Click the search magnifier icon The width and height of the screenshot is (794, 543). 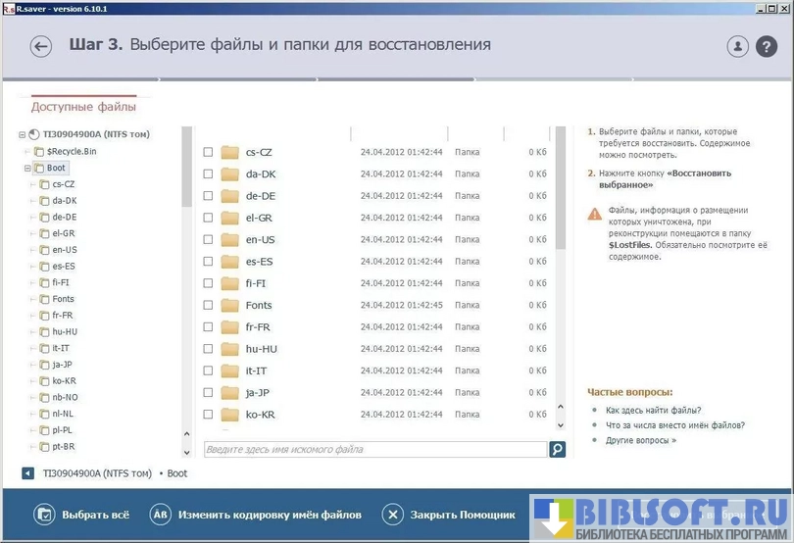[557, 449]
